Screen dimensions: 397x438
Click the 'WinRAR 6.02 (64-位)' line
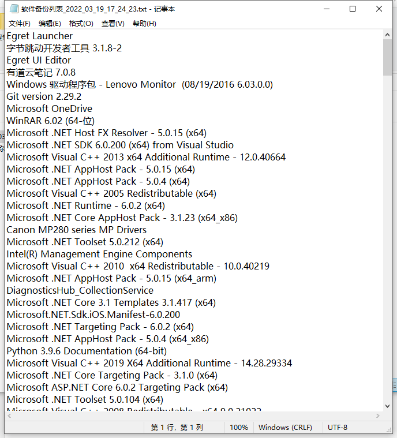tap(51, 121)
